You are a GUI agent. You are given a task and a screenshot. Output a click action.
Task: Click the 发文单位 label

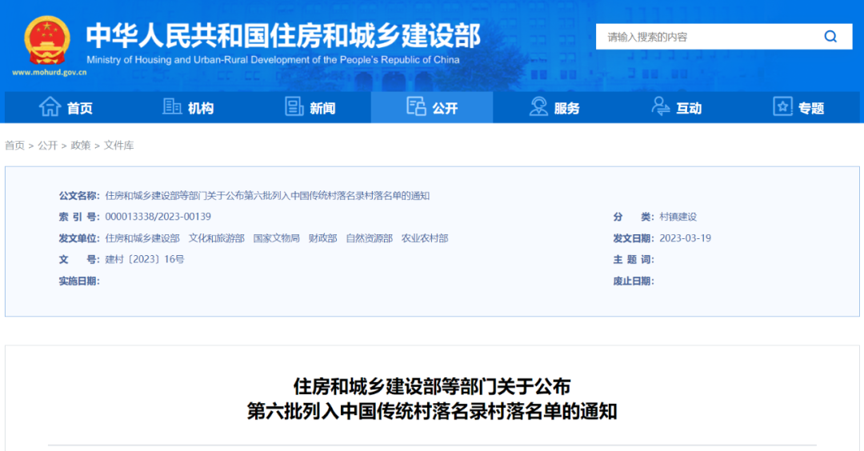click(79, 237)
